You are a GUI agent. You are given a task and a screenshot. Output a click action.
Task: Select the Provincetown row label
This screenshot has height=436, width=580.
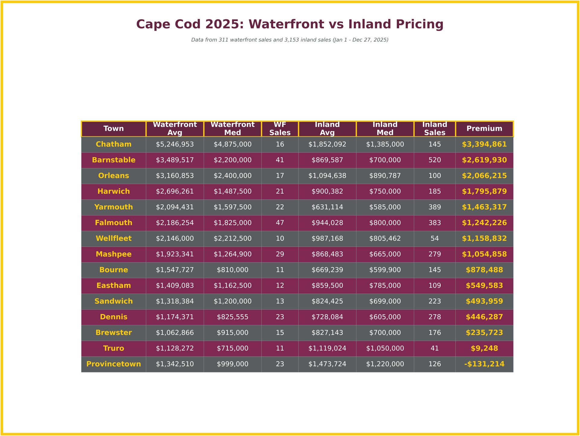click(114, 364)
